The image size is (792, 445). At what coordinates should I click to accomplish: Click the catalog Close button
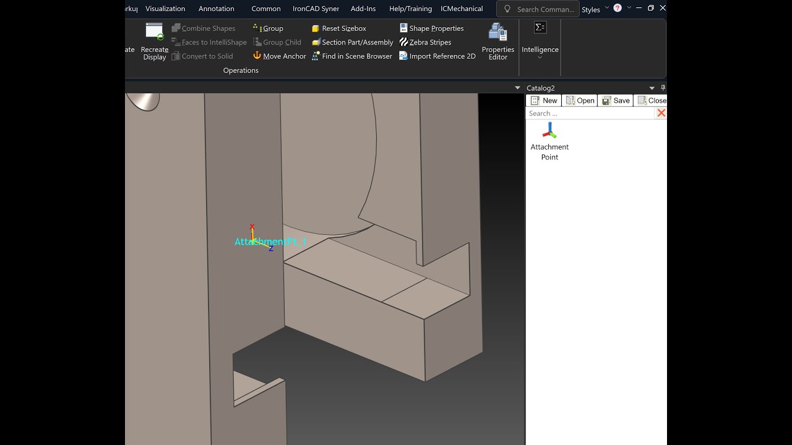click(x=652, y=101)
